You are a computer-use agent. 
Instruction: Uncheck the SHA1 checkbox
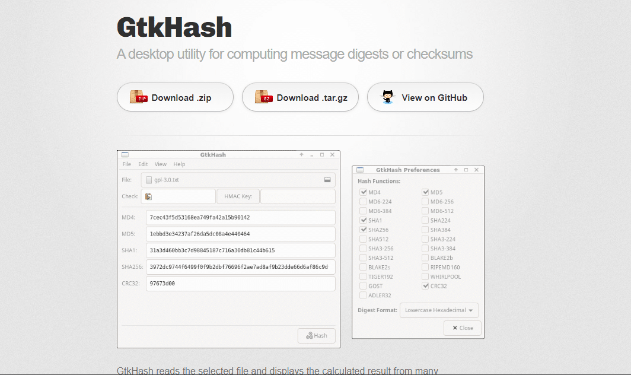click(364, 220)
